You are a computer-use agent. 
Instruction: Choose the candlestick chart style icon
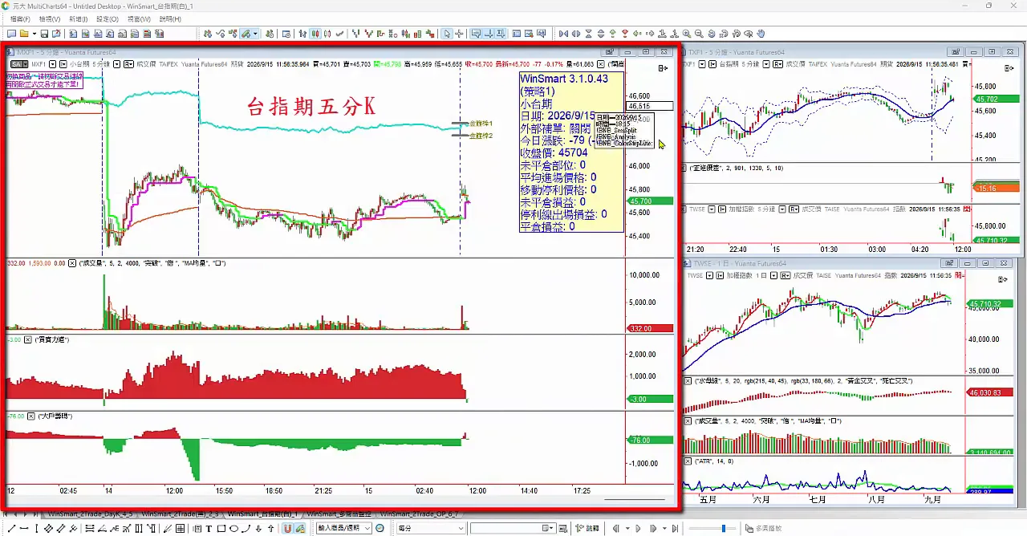[316, 34]
